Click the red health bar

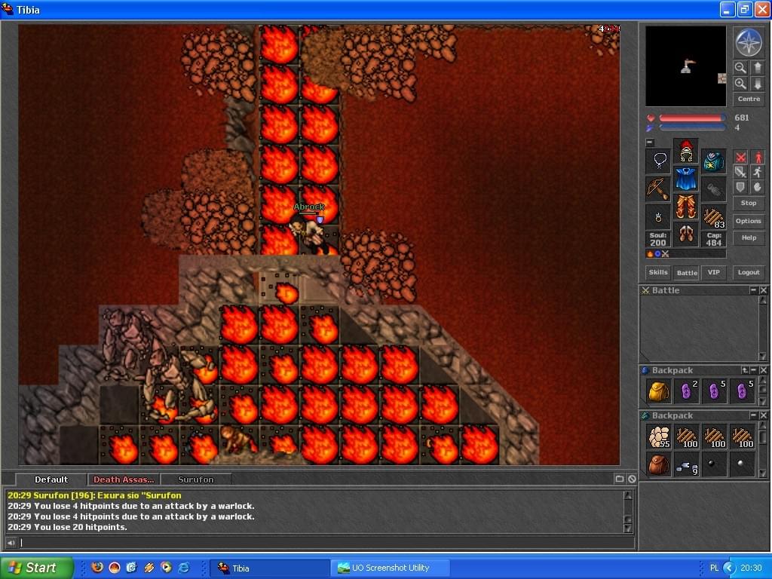click(x=691, y=118)
